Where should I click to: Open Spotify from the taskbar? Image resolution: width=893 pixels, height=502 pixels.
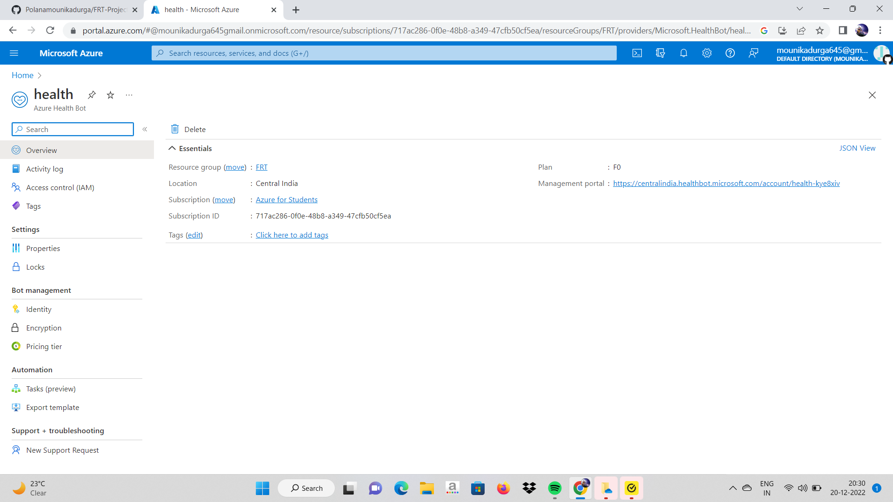tap(554, 488)
